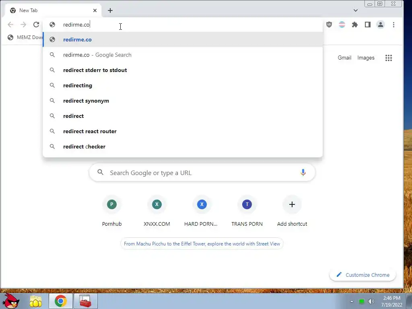Viewport: 412px width, 309px height.
Task: Choose 'redirect synonym' suggestion
Action: (x=183, y=101)
